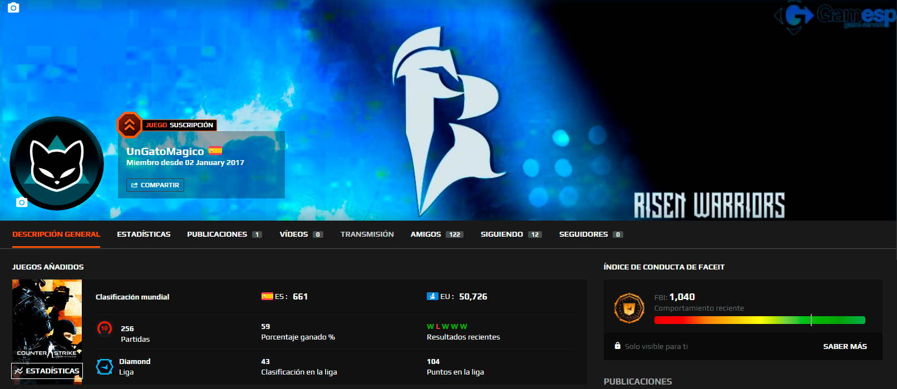
Task: Open the UnGatoMagico avatar image
Action: pos(57,163)
